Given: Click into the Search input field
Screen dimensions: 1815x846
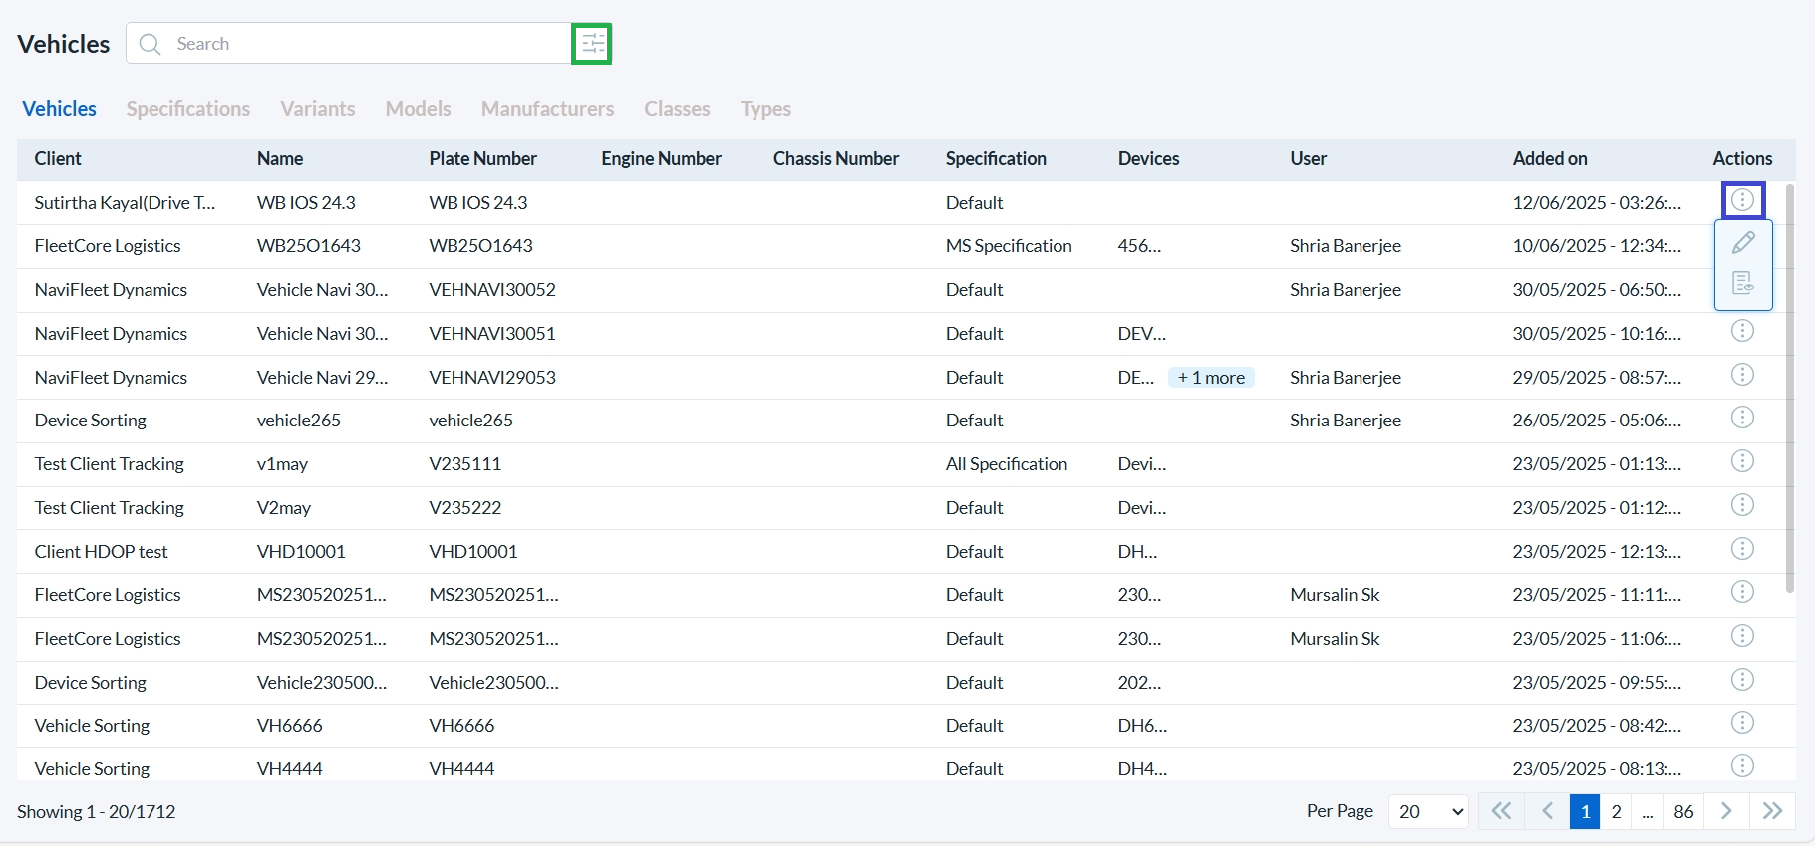Looking at the screenshot, I should (369, 44).
